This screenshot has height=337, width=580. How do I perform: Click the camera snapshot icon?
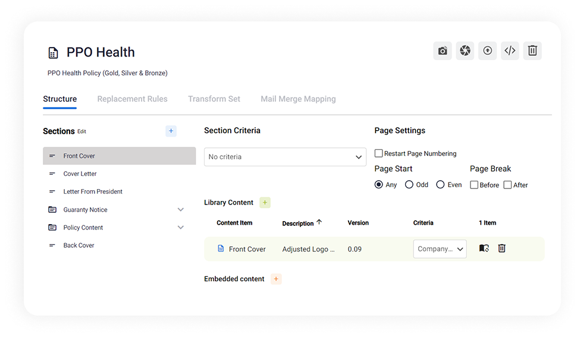pos(443,51)
